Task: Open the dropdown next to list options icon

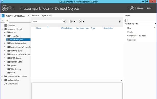Action: 75,21
